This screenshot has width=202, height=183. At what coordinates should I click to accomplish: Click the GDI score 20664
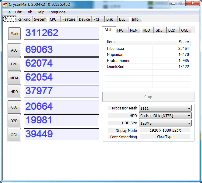click(62, 107)
